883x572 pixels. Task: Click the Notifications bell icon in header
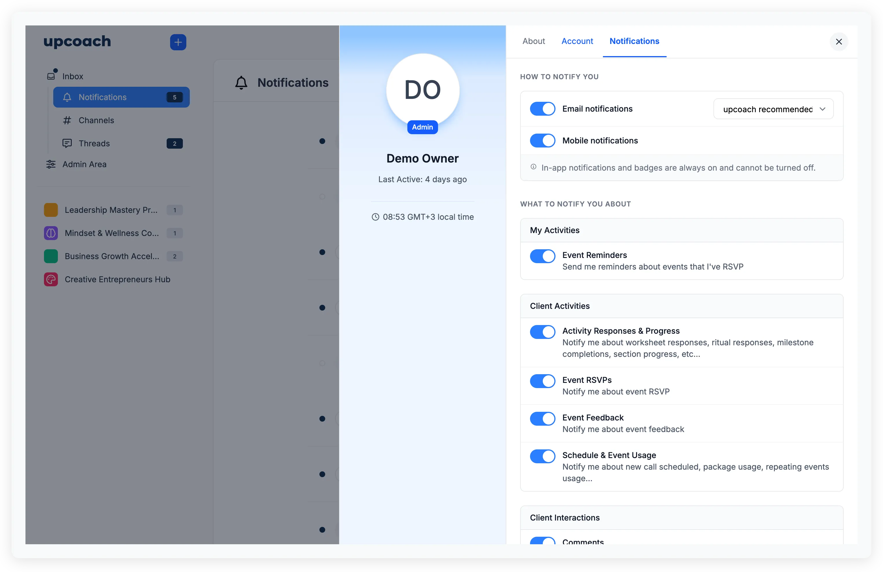pyautogui.click(x=241, y=82)
